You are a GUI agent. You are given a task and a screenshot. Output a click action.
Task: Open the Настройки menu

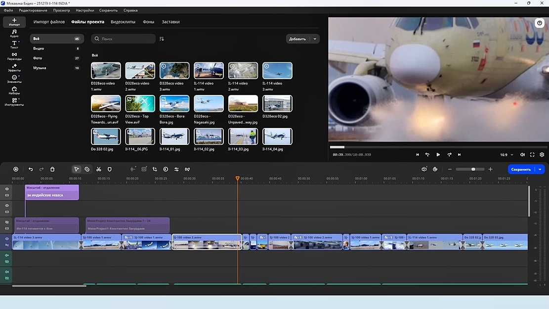tap(85, 10)
